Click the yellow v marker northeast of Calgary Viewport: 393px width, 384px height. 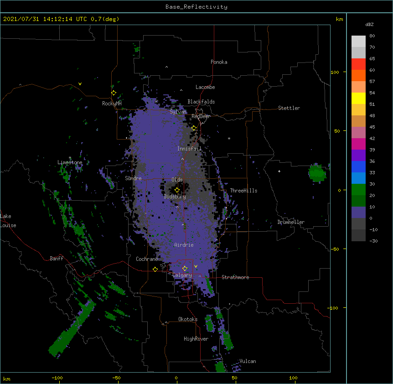[x=196, y=266]
